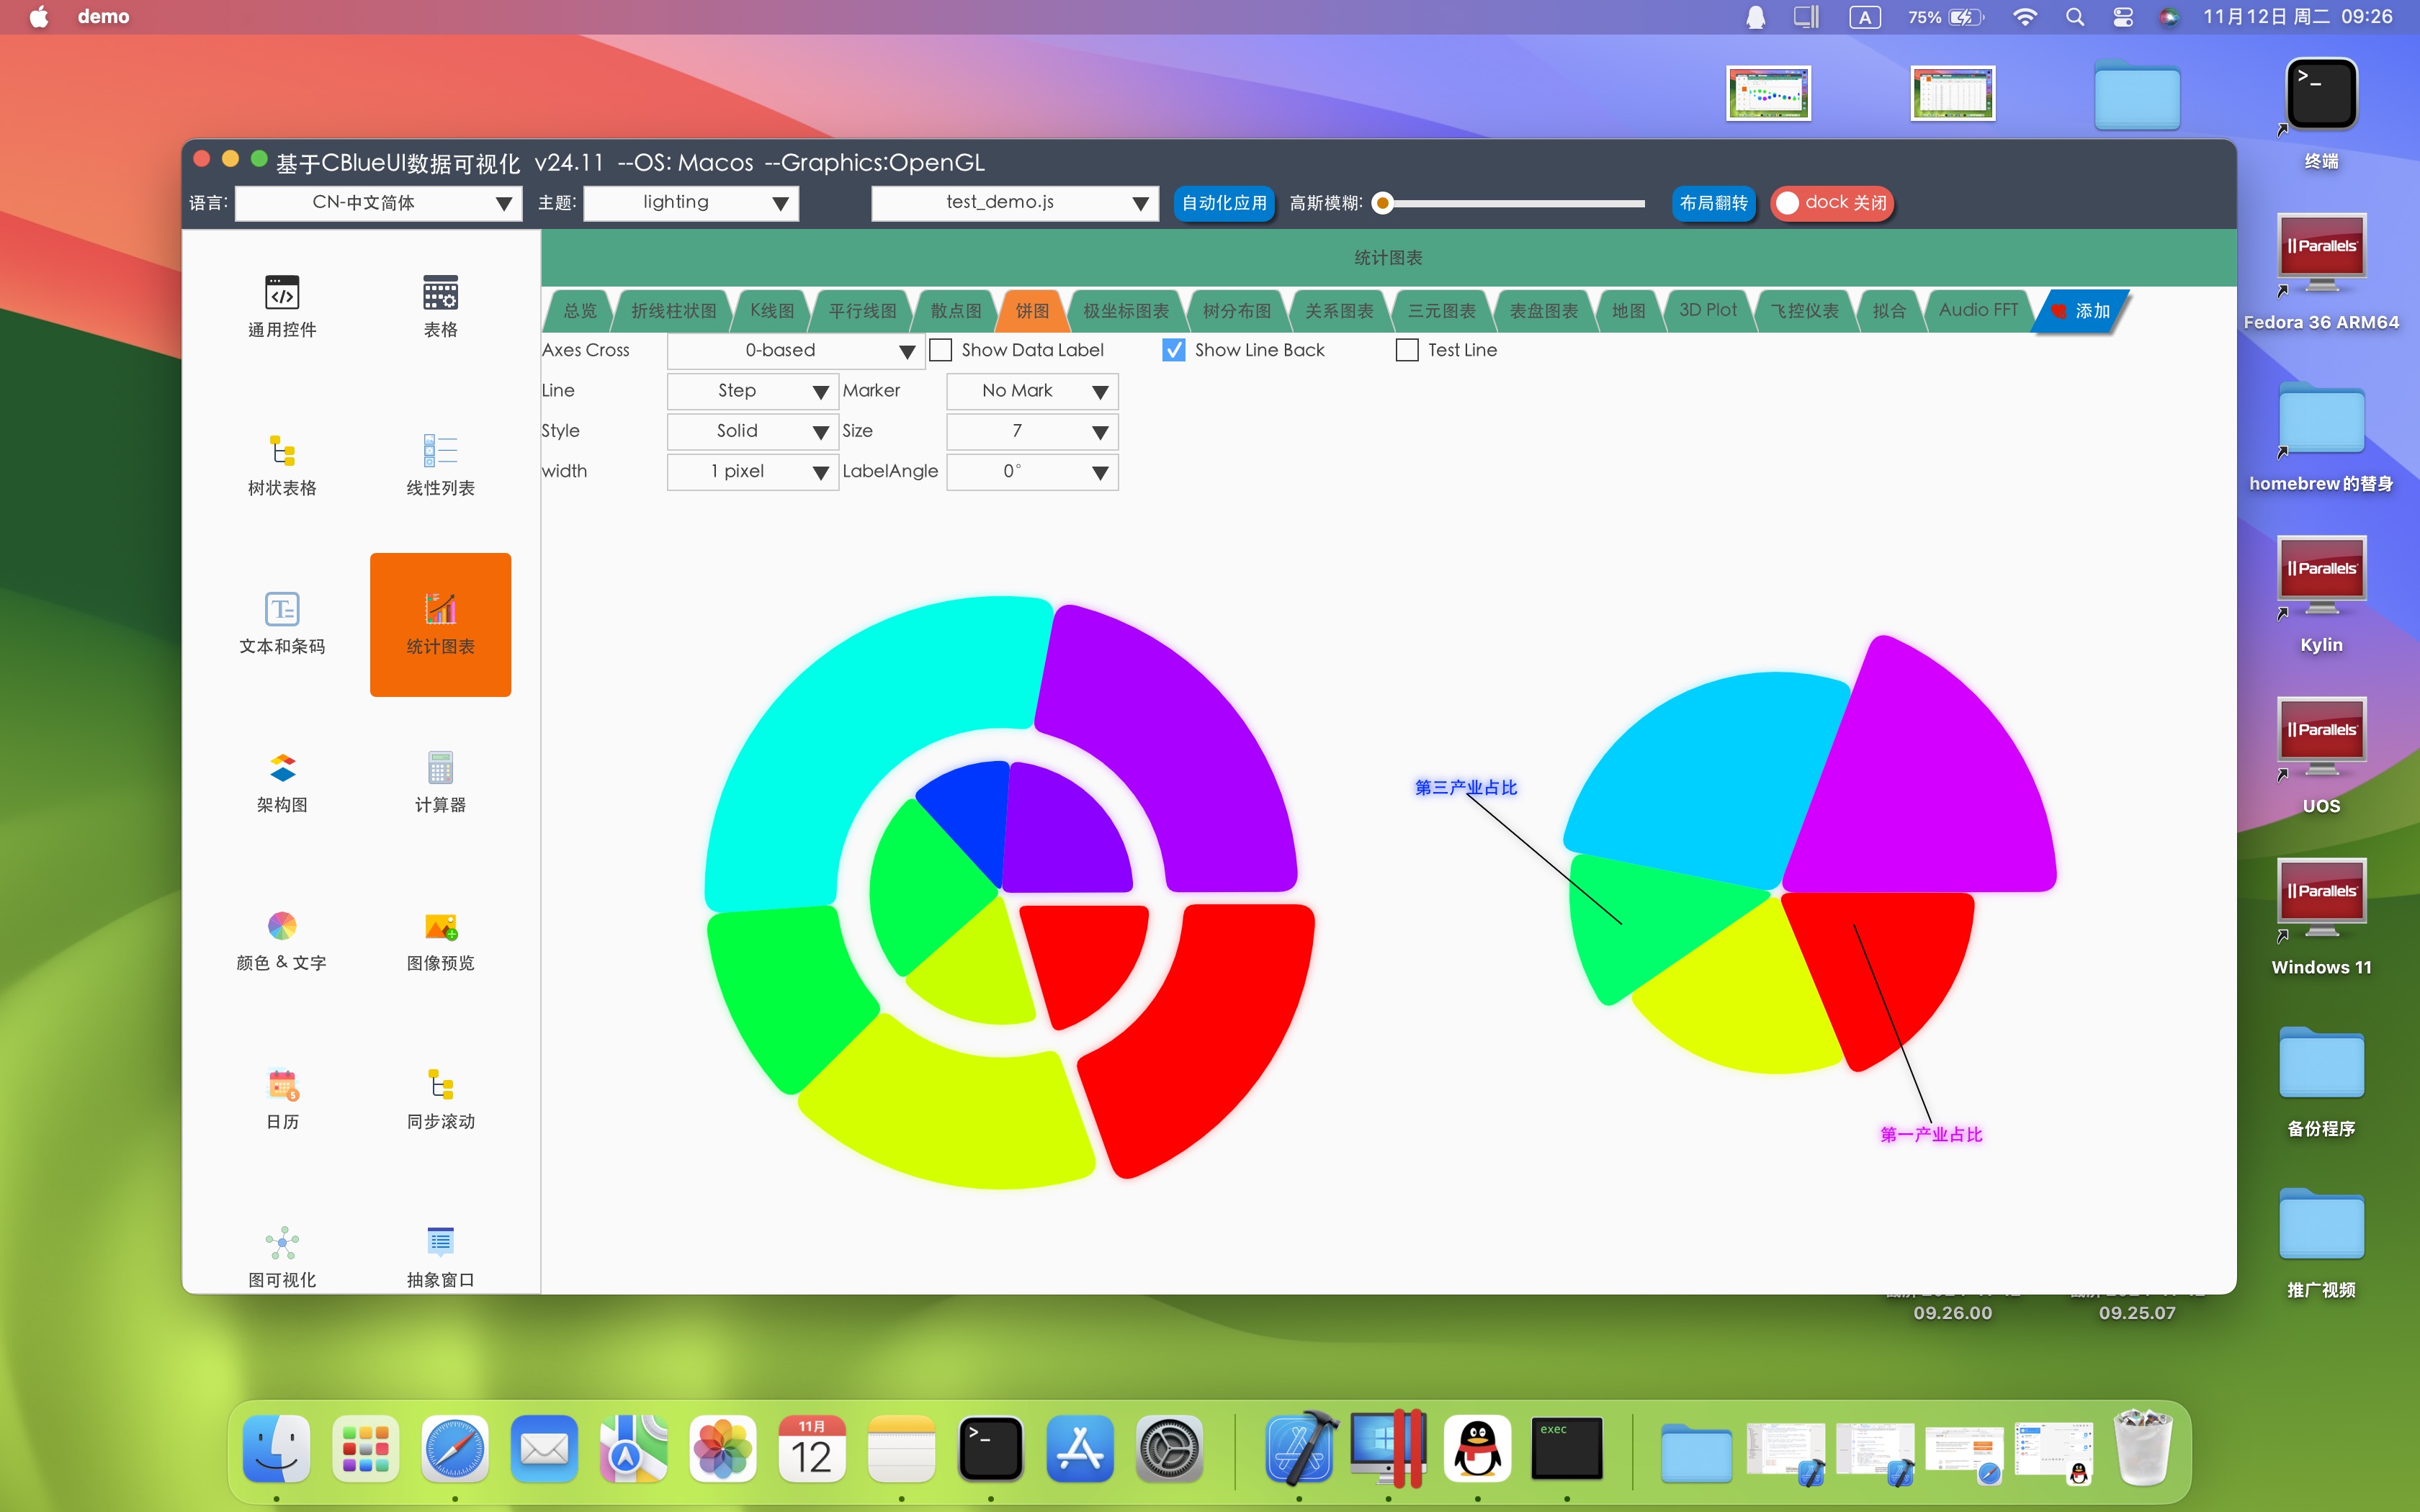2420x1512 pixels.
Task: Launch Finder from the dock
Action: click(x=276, y=1449)
